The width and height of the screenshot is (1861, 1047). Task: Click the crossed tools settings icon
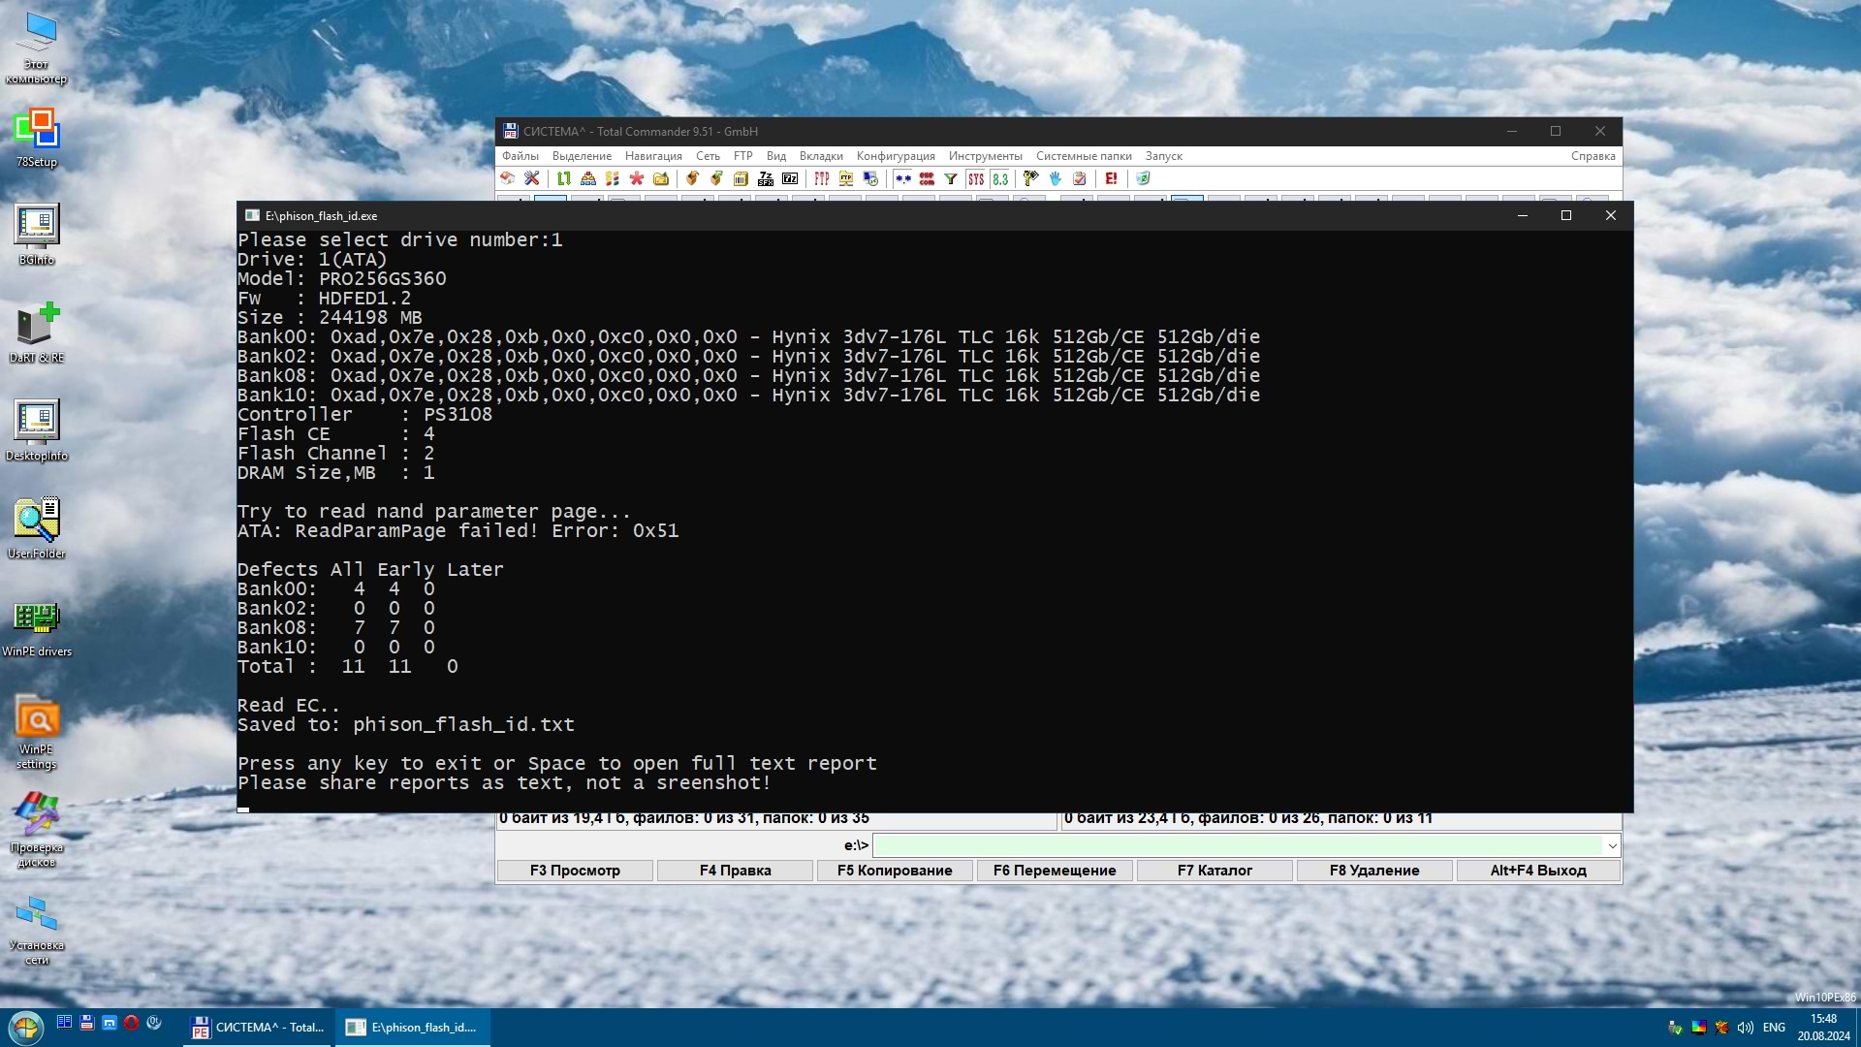pyautogui.click(x=532, y=178)
